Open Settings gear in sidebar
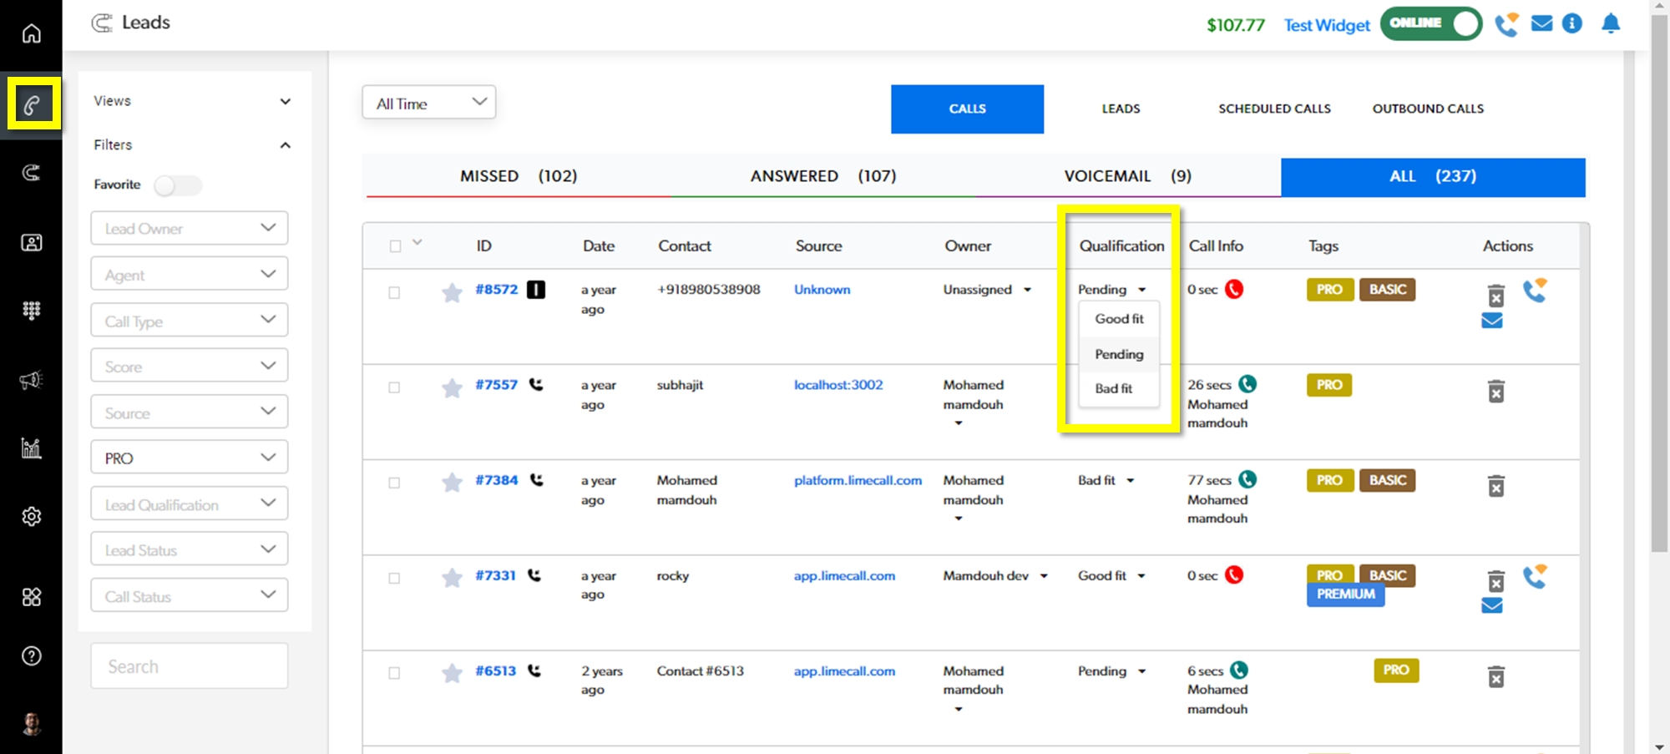Viewport: 1670px width, 754px height. click(x=31, y=517)
